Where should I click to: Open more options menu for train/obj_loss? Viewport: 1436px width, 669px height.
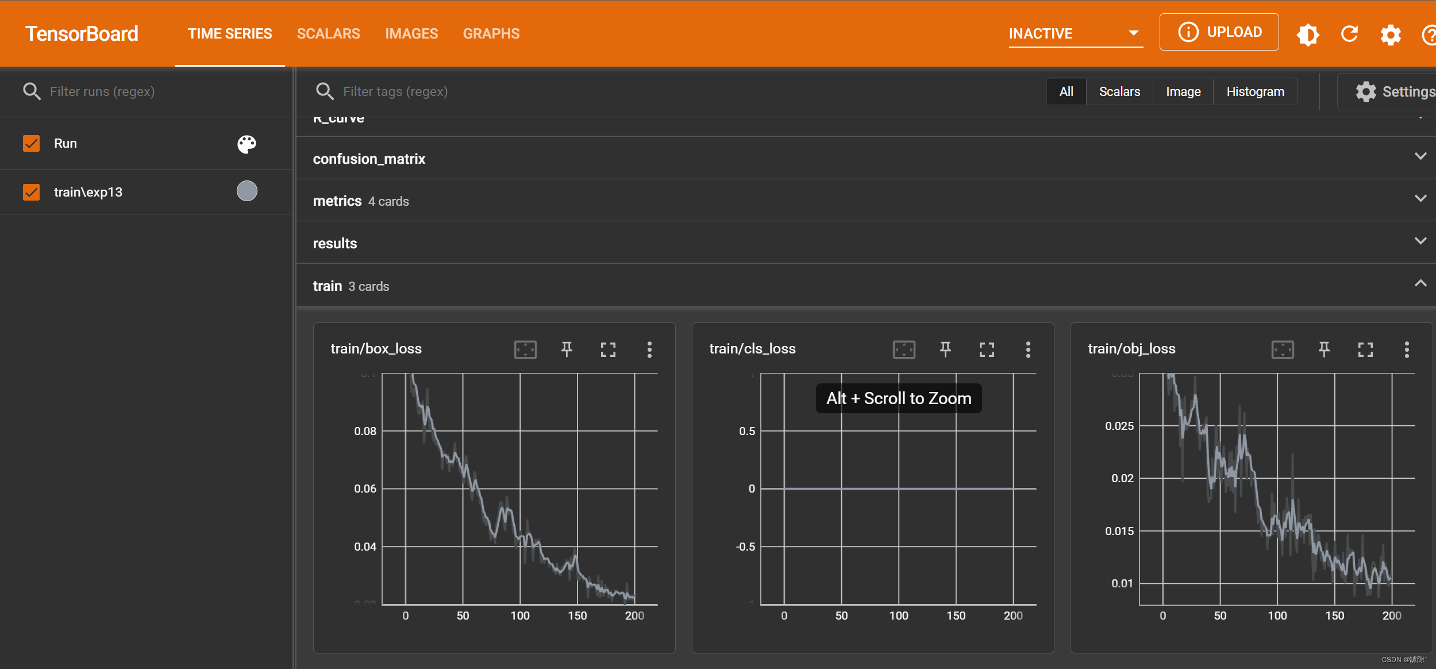point(1406,349)
